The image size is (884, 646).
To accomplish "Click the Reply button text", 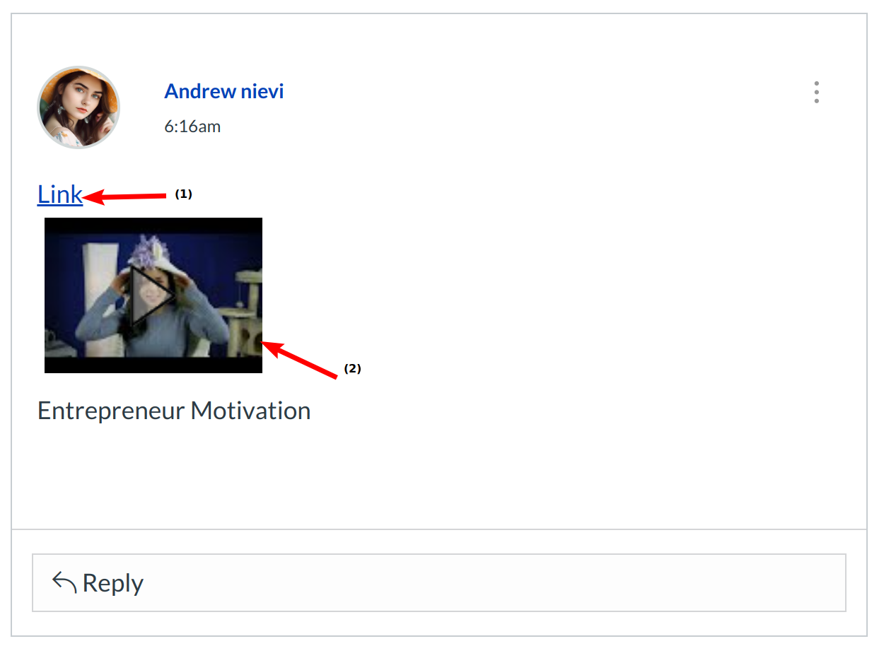I will (x=113, y=583).
